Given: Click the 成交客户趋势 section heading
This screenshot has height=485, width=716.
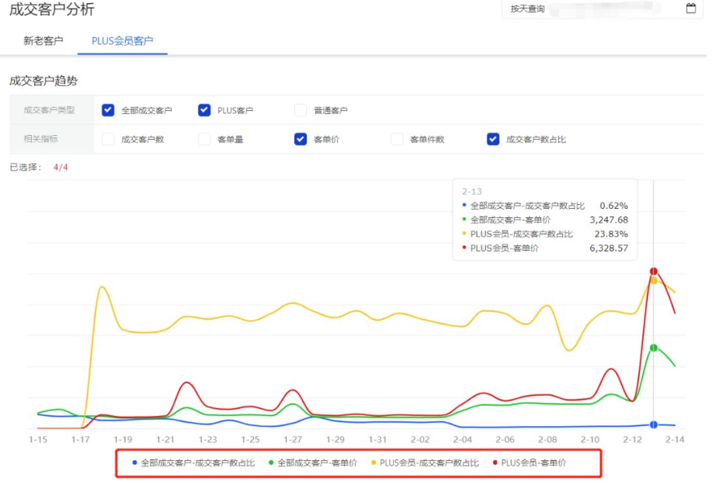Looking at the screenshot, I should 43,81.
